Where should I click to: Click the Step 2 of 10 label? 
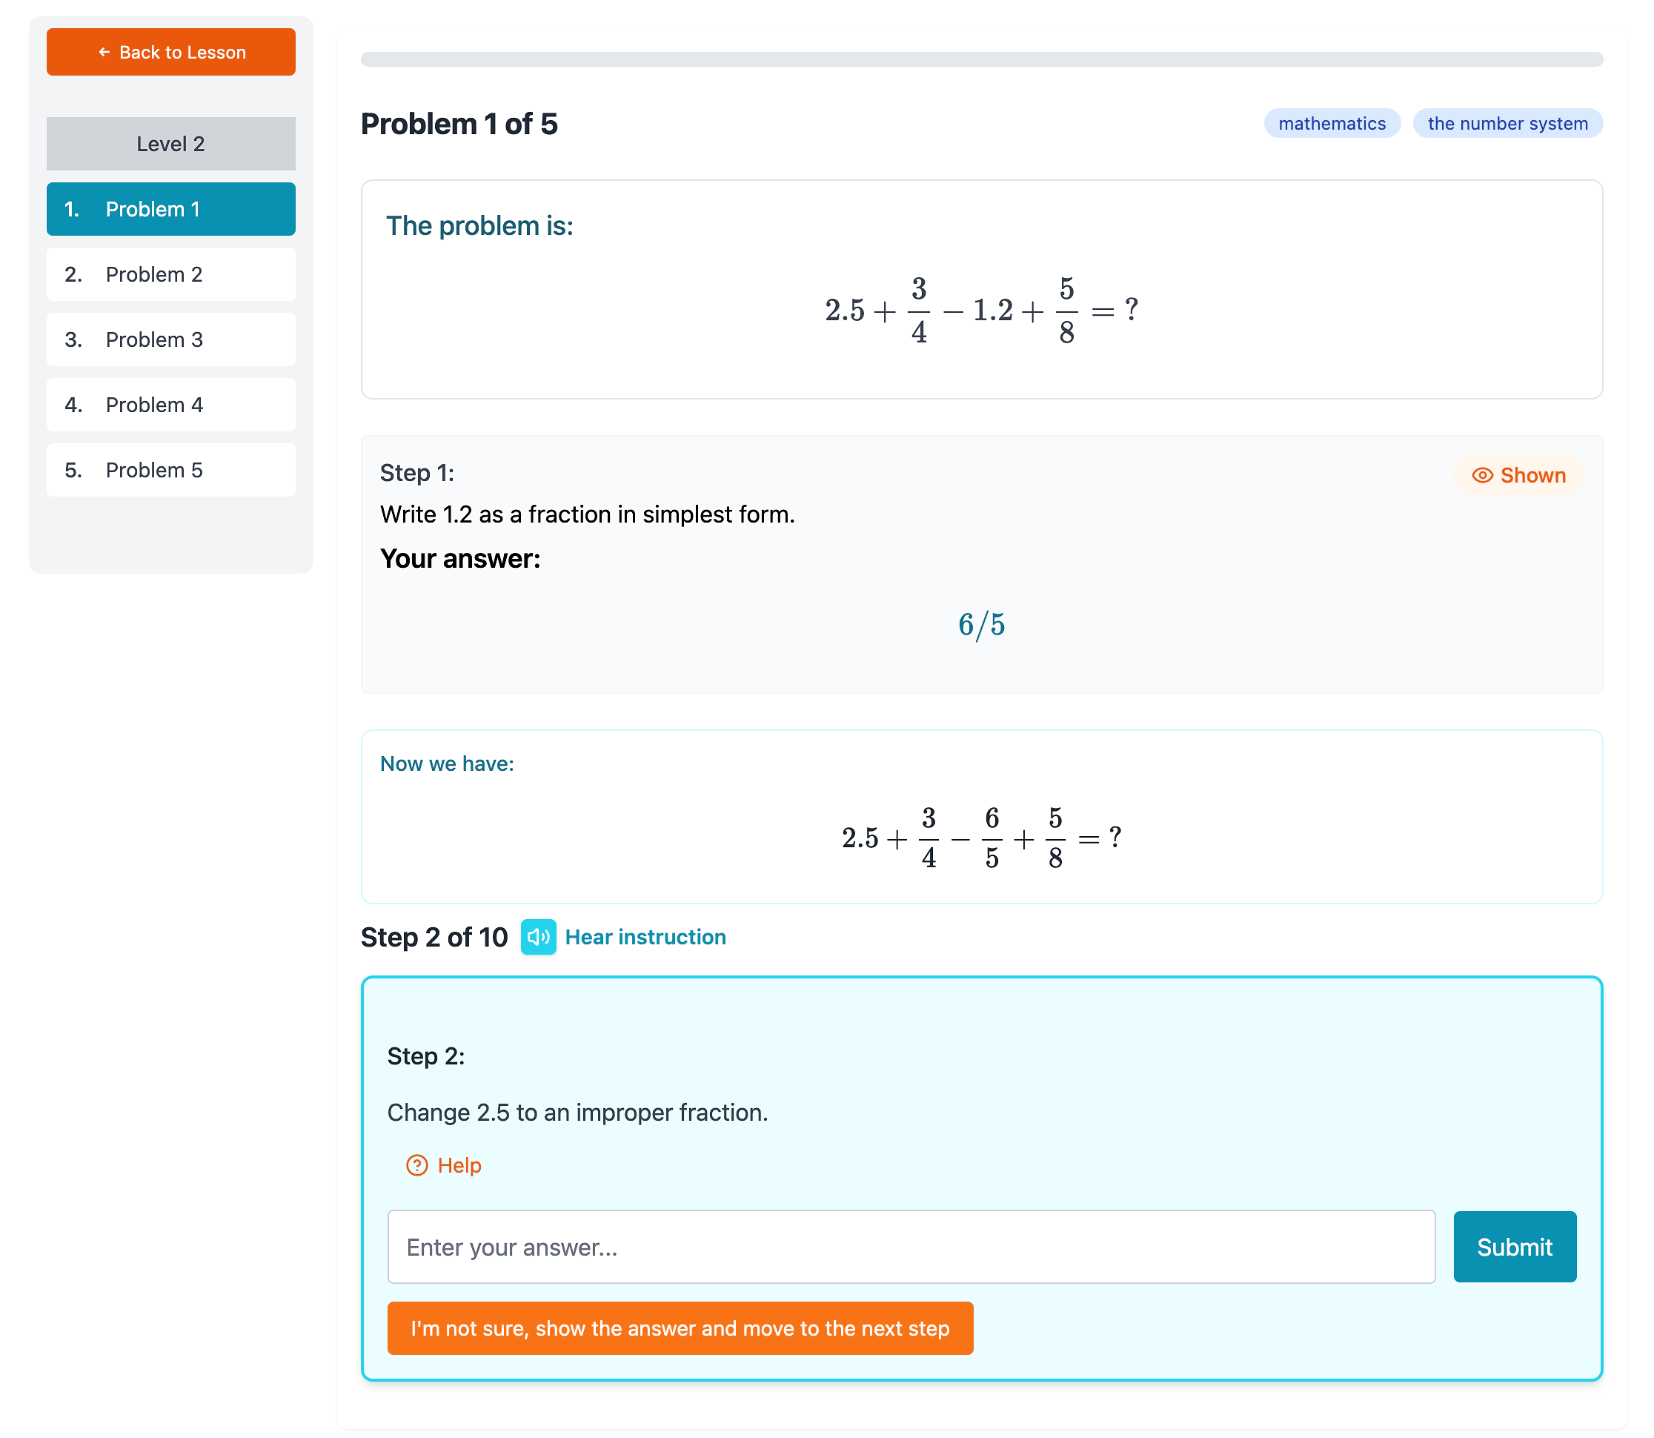[x=435, y=937]
